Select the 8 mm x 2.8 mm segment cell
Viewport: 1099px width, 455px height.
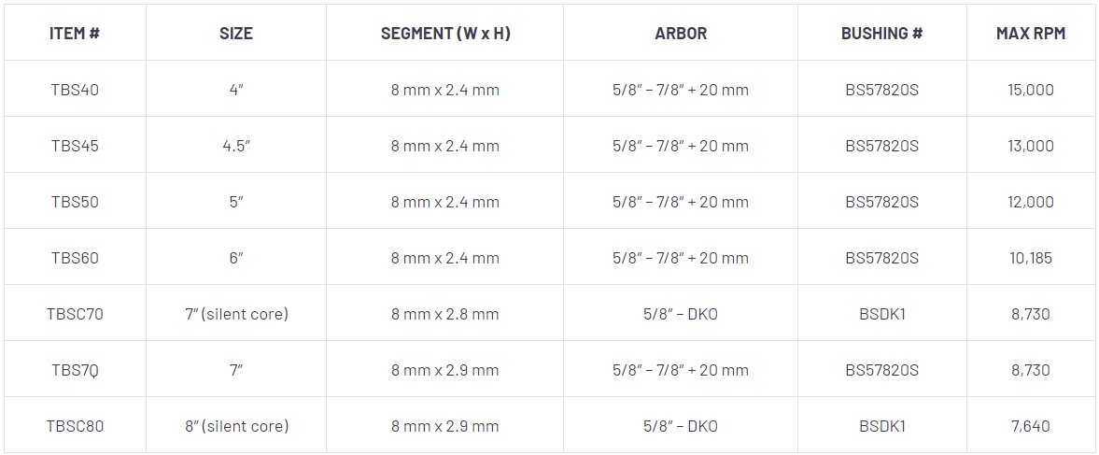pos(445,314)
